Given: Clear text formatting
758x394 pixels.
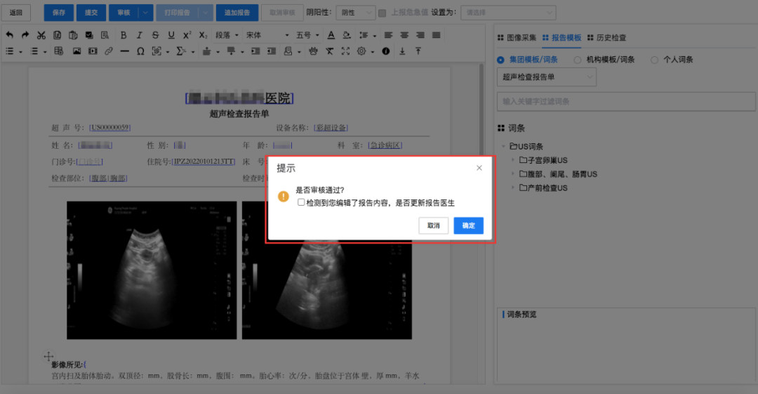Looking at the screenshot, I should pos(329,51).
